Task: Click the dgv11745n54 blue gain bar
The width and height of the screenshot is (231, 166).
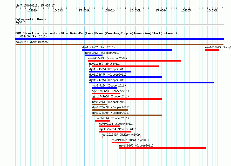Action: pyautogui.click(x=110, y=72)
